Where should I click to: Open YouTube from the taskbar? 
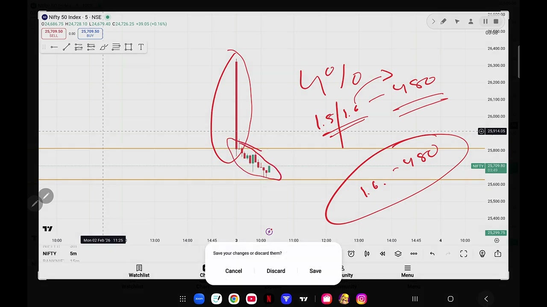pyautogui.click(x=251, y=299)
